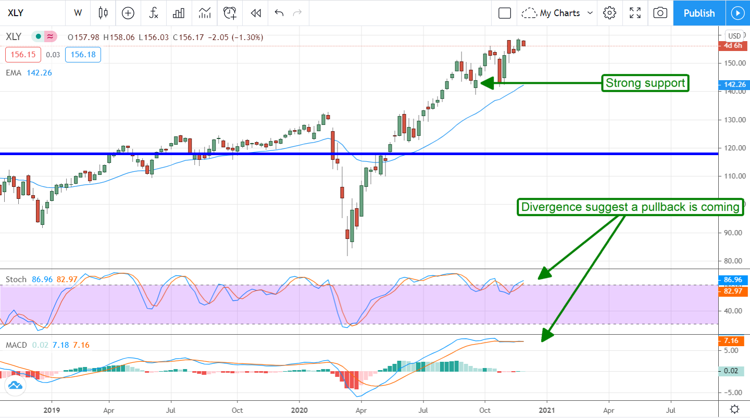The height and width of the screenshot is (418, 750).
Task: Select the Divergence suggest a pullback annotation
Action: (x=630, y=207)
